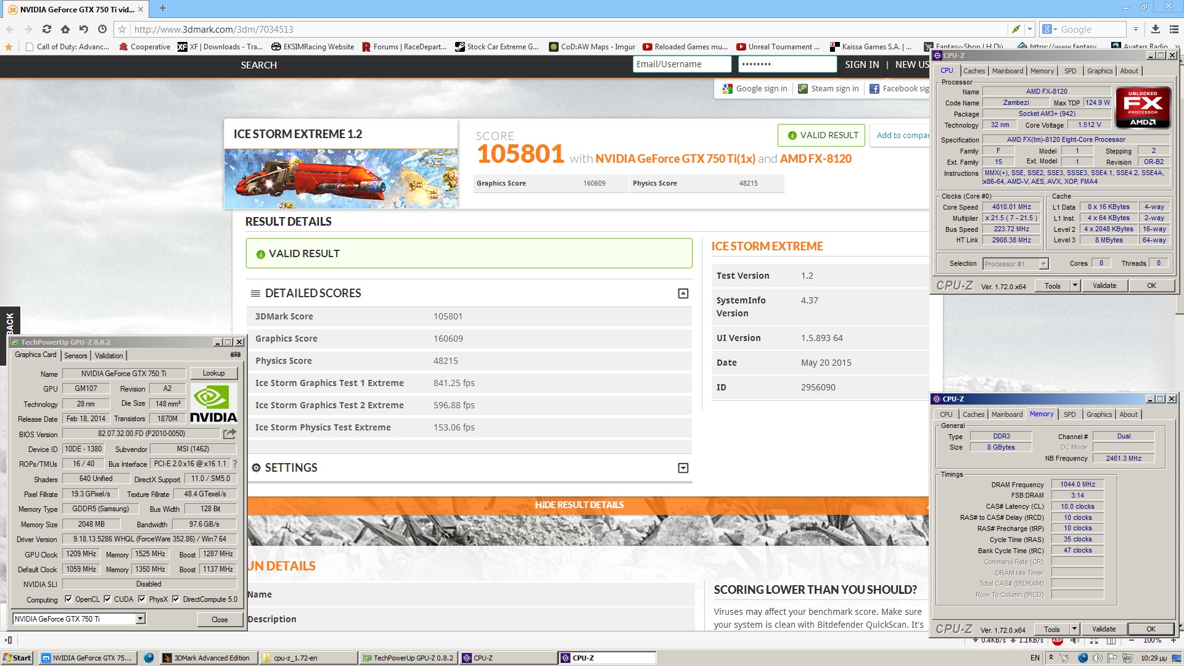
Task: Open Tools dropdown arrow in top CPU-Z window
Action: [1075, 286]
